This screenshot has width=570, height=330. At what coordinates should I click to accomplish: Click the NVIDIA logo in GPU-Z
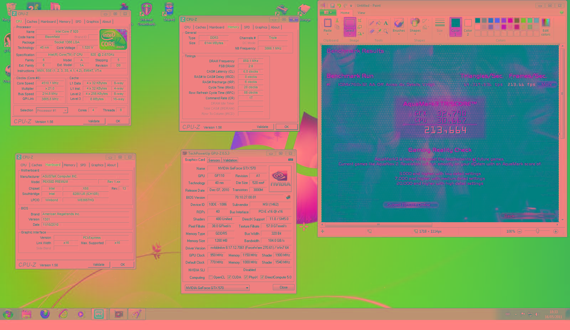tap(280, 179)
